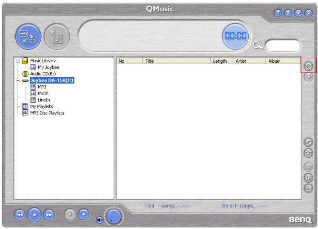
Task: Collapse the Music Library tree node
Action: [18, 61]
